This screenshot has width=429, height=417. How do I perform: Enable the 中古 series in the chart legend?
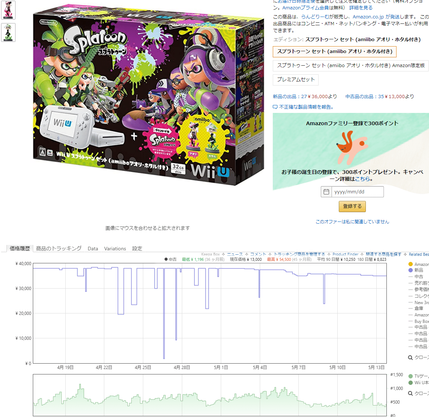pos(416,277)
